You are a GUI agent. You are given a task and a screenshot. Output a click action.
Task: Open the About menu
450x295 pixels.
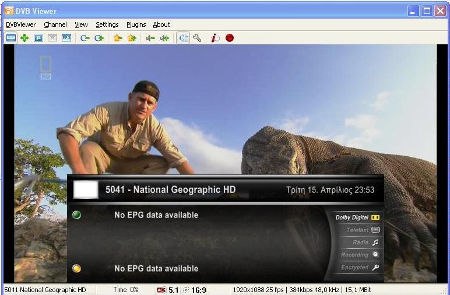point(161,24)
